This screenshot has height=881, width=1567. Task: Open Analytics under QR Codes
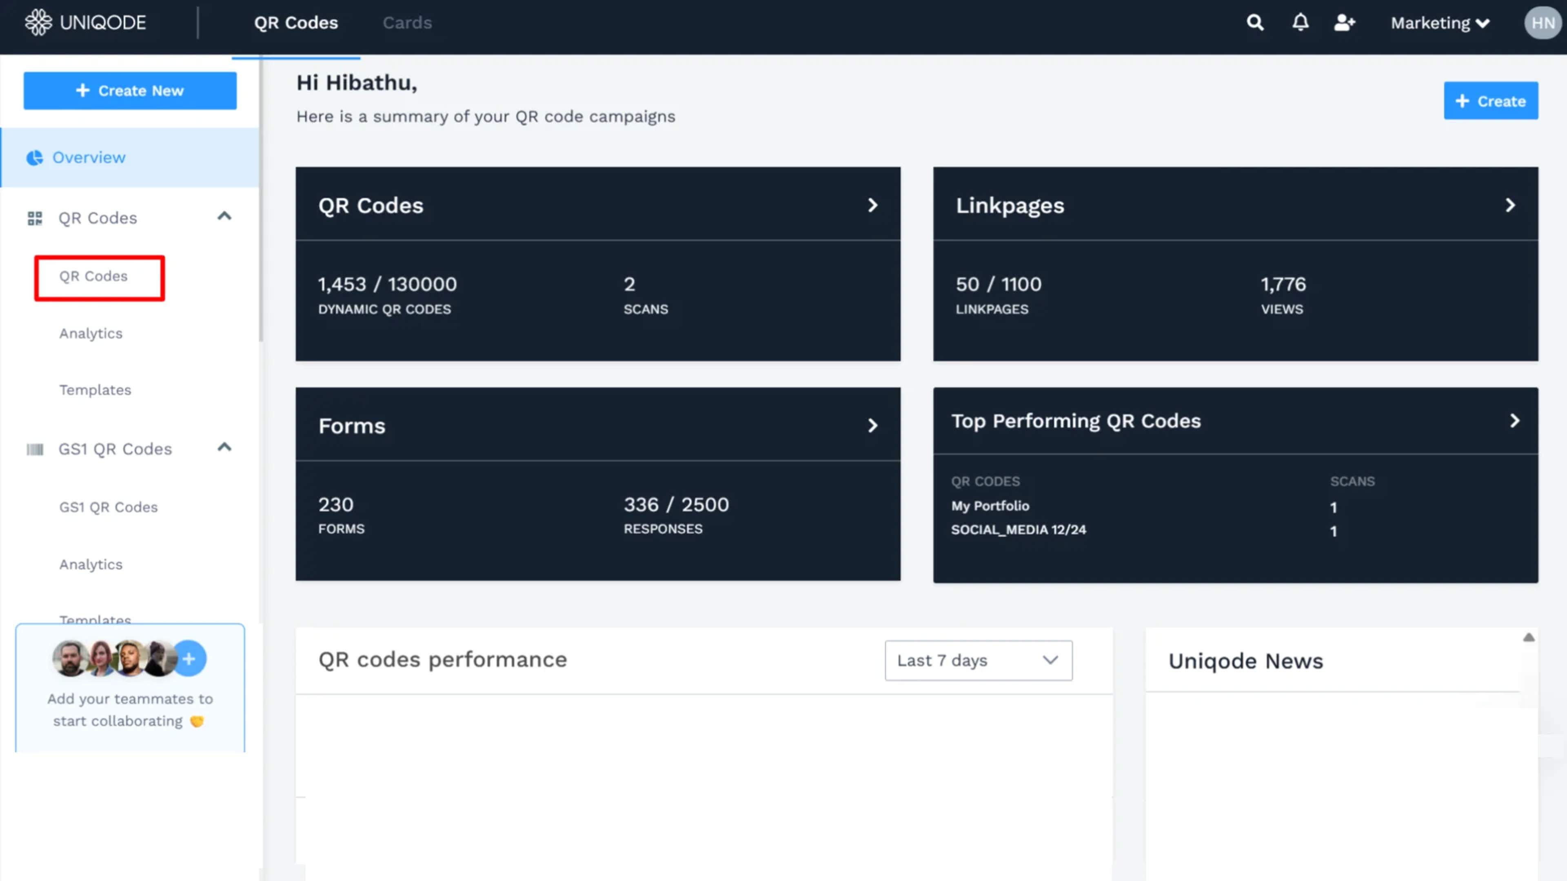coord(91,333)
